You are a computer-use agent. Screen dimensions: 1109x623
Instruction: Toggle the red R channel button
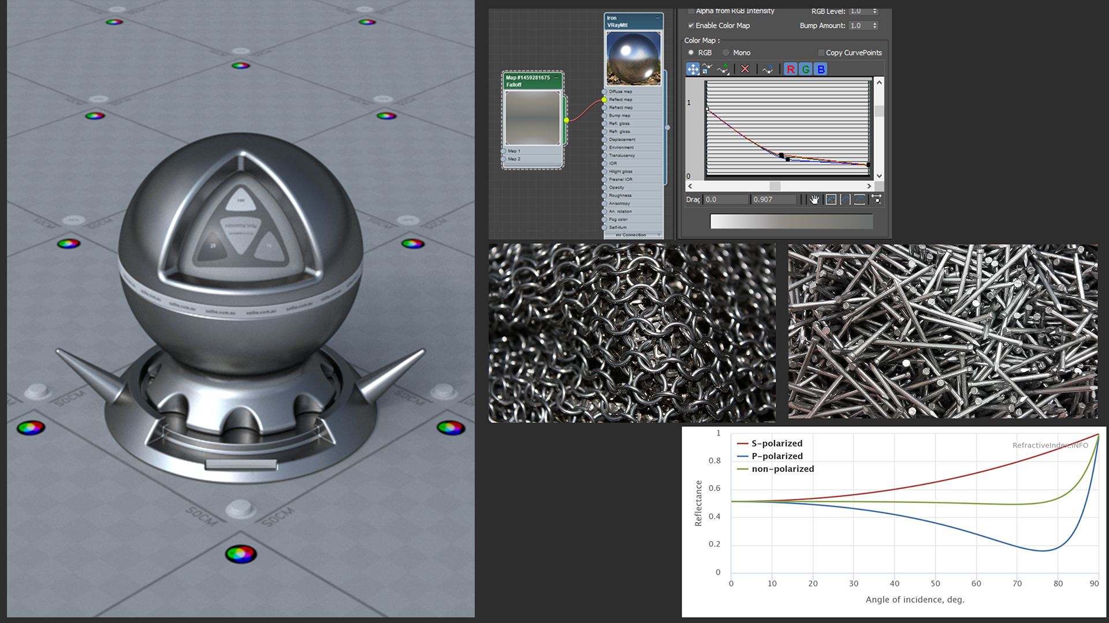pos(791,69)
